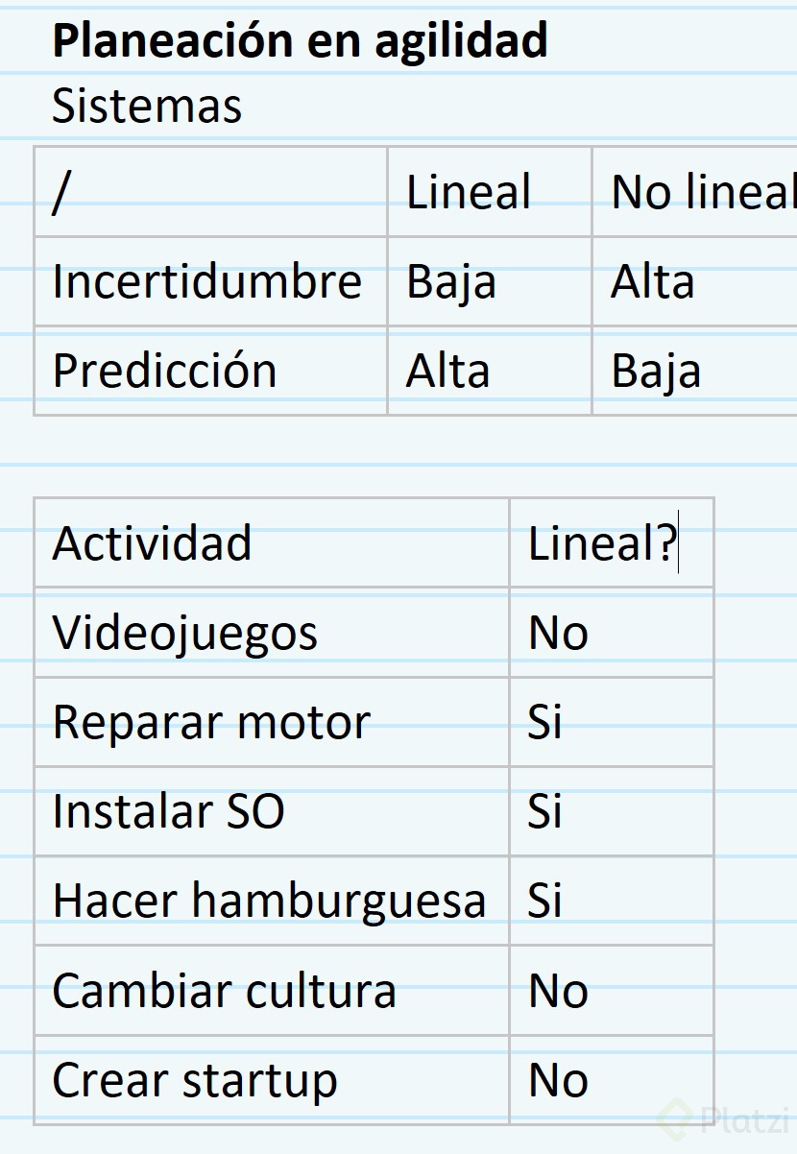Click the 'Predicción' row label
797x1154 pixels.
coord(164,371)
